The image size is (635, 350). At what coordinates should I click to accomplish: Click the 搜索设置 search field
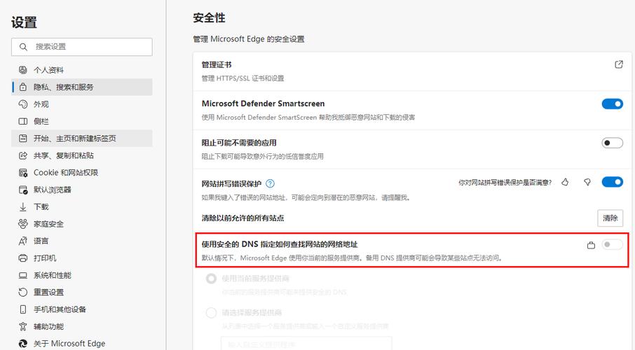pos(82,47)
